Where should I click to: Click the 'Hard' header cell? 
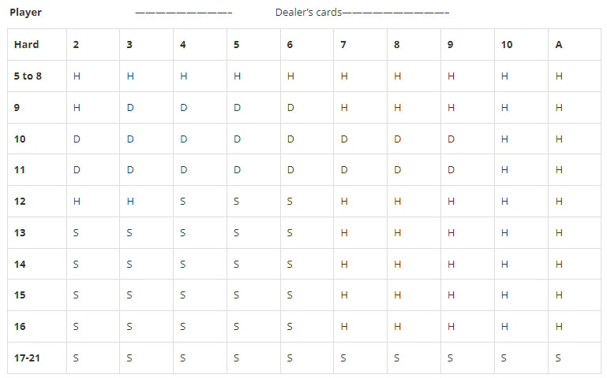tap(37, 44)
